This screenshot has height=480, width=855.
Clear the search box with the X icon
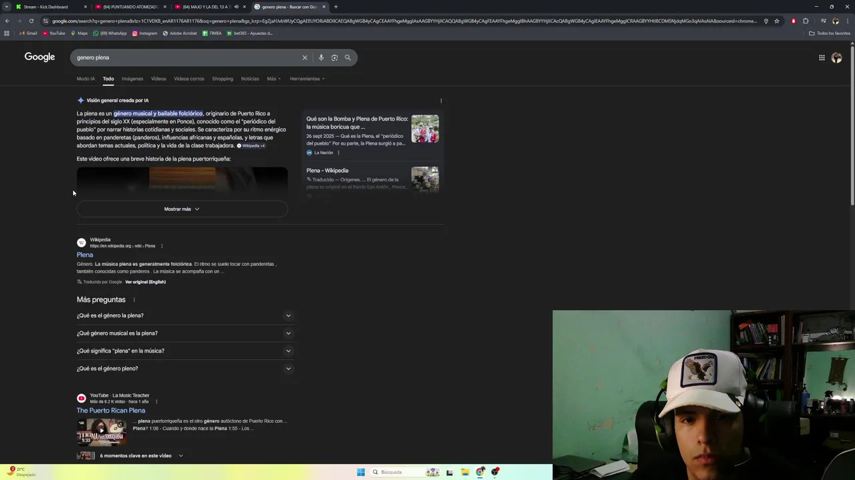coord(305,57)
